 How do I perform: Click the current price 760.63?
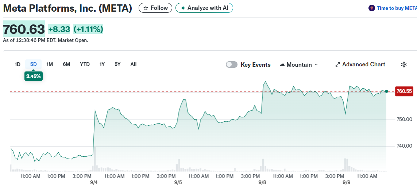[x=24, y=29]
